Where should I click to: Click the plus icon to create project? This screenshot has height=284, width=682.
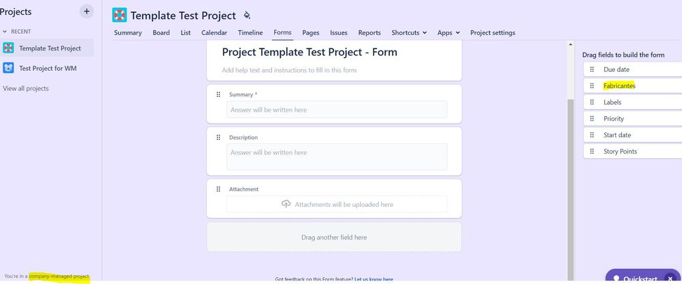coord(87,12)
